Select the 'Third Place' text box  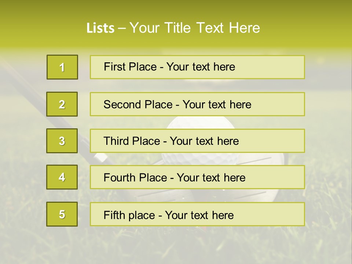197,141
